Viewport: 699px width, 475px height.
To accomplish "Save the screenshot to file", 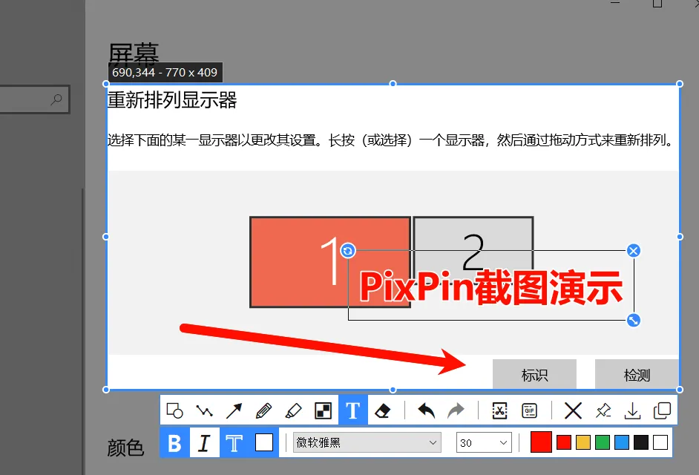I will pyautogui.click(x=631, y=410).
